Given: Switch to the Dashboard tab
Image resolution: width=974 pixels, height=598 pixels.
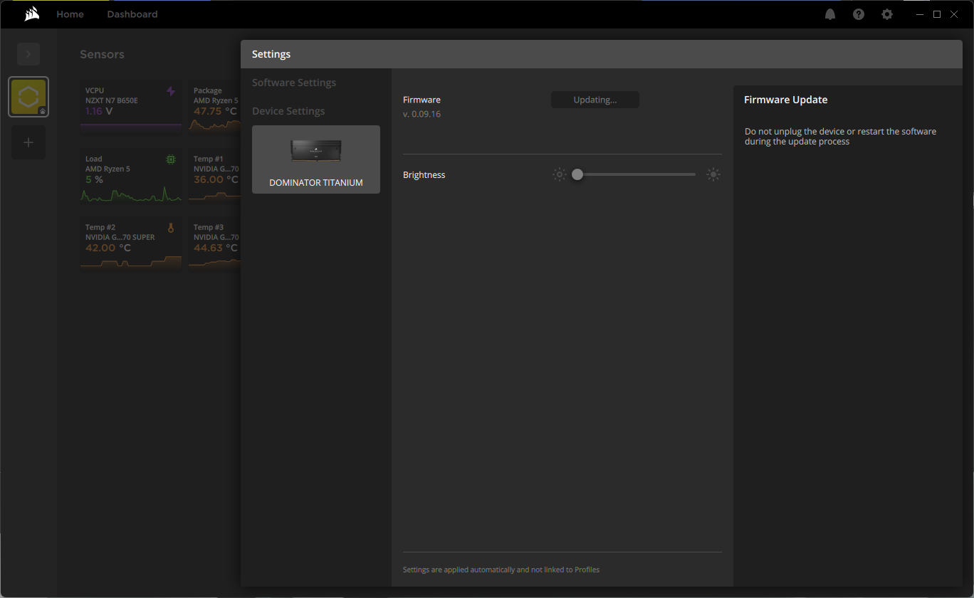Looking at the screenshot, I should click(x=132, y=14).
